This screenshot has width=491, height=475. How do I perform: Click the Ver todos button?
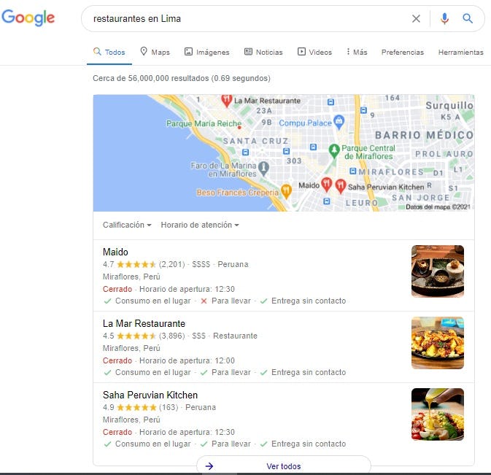click(x=284, y=466)
